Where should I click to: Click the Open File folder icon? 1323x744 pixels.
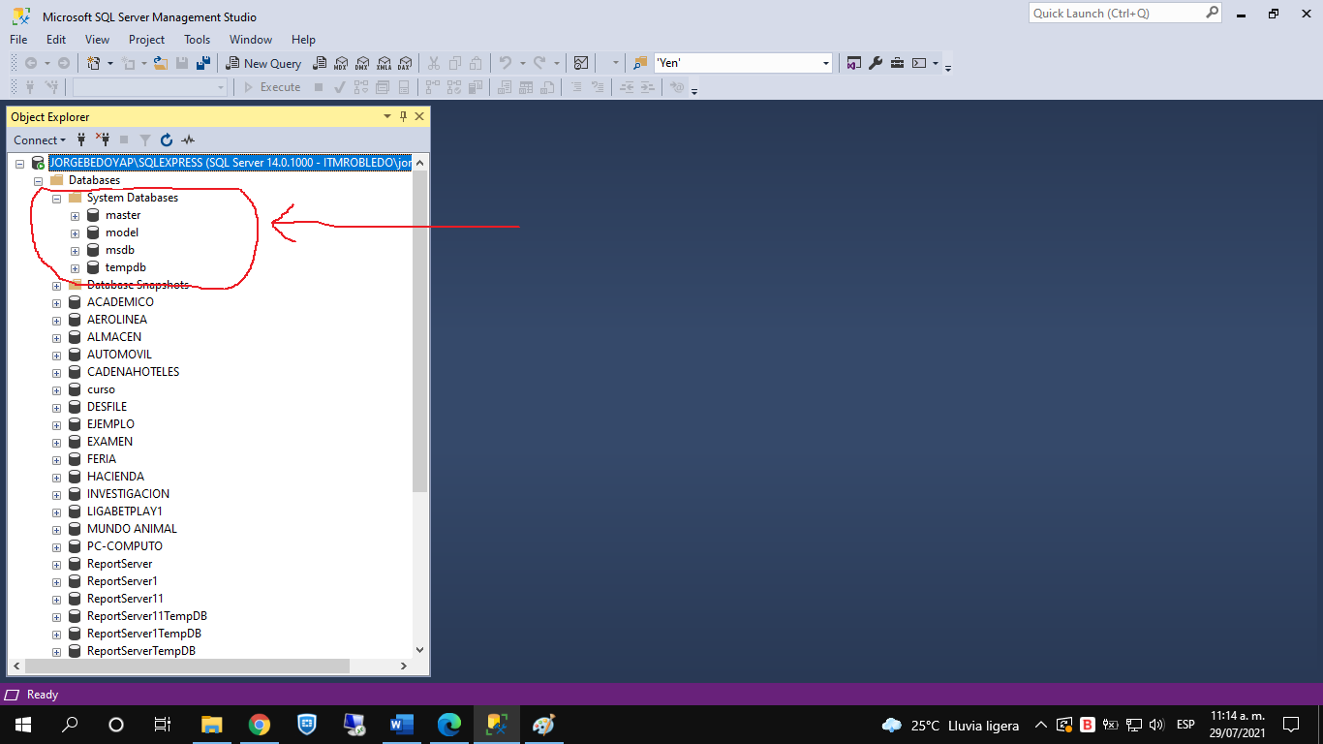tap(161, 63)
